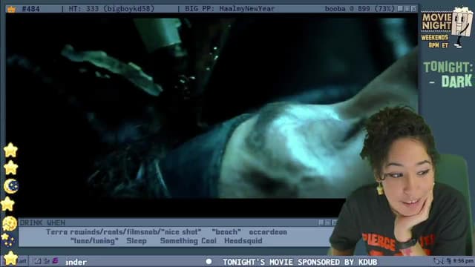Image resolution: width=475 pixels, height=267 pixels.
Task: Click the first small grey taskbar icon
Action: [38, 261]
